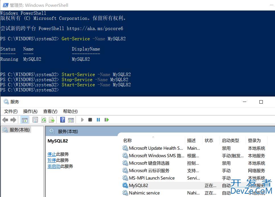The width and height of the screenshot is (275, 197).
Task: Click the Servi... description of MS-MPI row
Action: pos(194,178)
